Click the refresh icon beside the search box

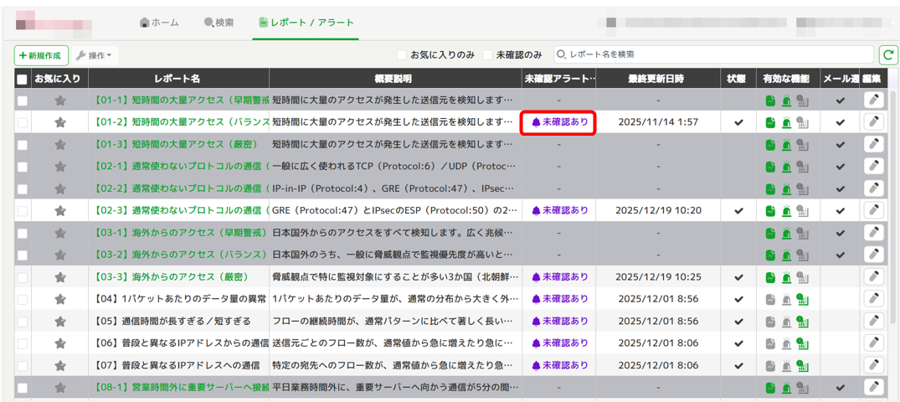[888, 55]
